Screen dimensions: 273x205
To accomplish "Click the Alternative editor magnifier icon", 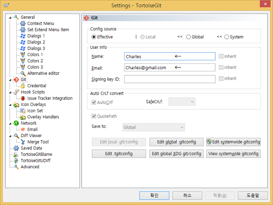I will [x=23, y=74].
